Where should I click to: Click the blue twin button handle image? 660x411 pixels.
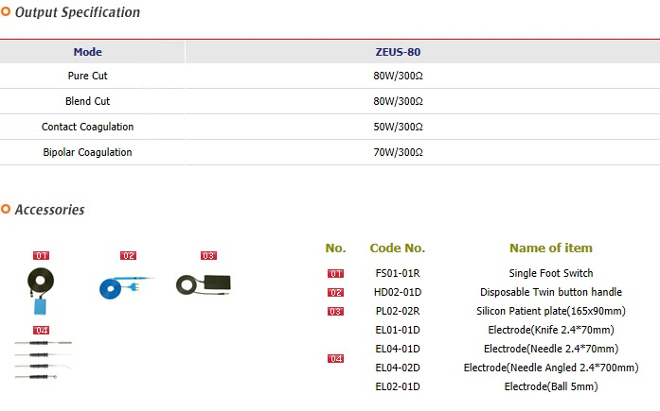click(x=127, y=287)
